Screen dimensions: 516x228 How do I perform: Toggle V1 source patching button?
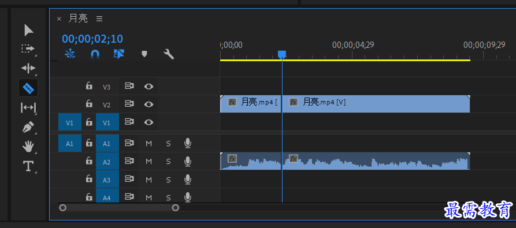pos(70,122)
